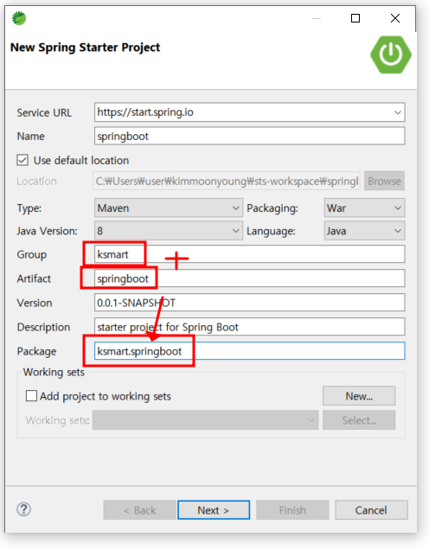Image resolution: width=429 pixels, height=550 pixels.
Task: Open the Packaging War dropdown
Action: tap(364, 208)
